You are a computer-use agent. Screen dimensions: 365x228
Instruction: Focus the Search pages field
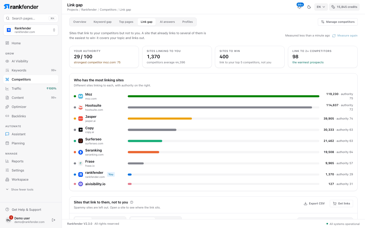click(x=31, y=18)
